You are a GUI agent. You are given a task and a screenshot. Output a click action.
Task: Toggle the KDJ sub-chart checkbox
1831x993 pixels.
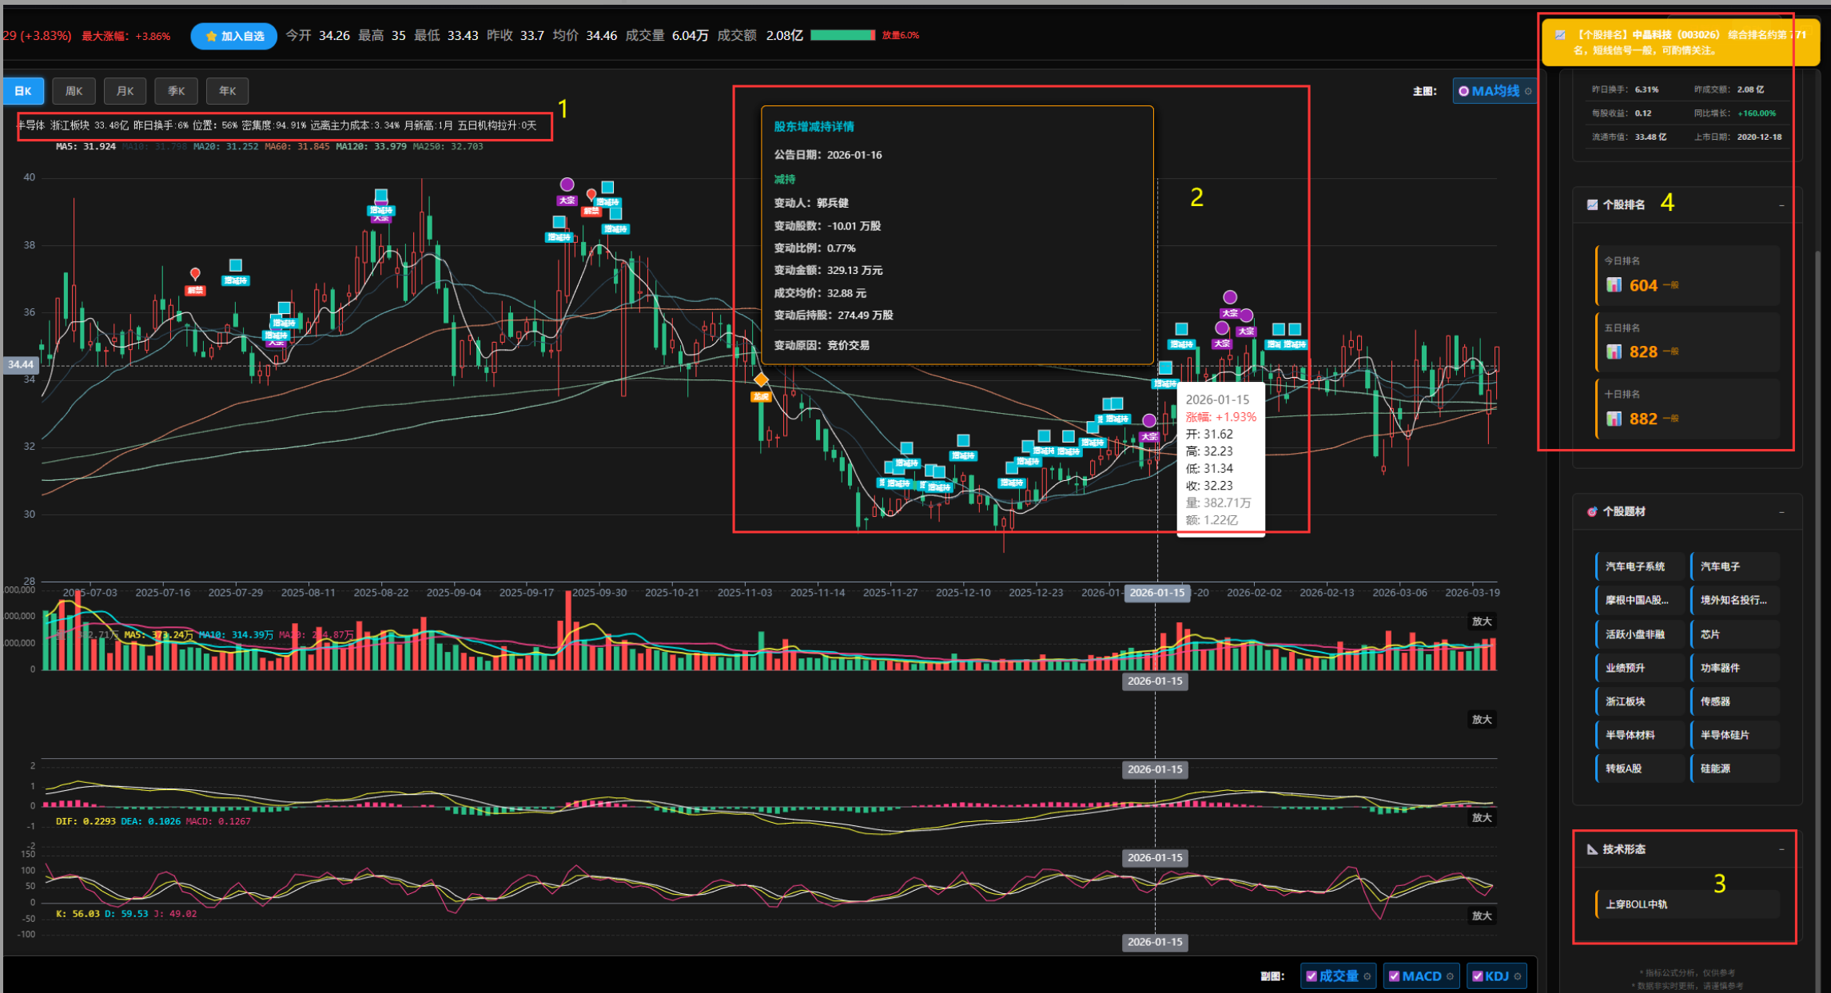1478,976
